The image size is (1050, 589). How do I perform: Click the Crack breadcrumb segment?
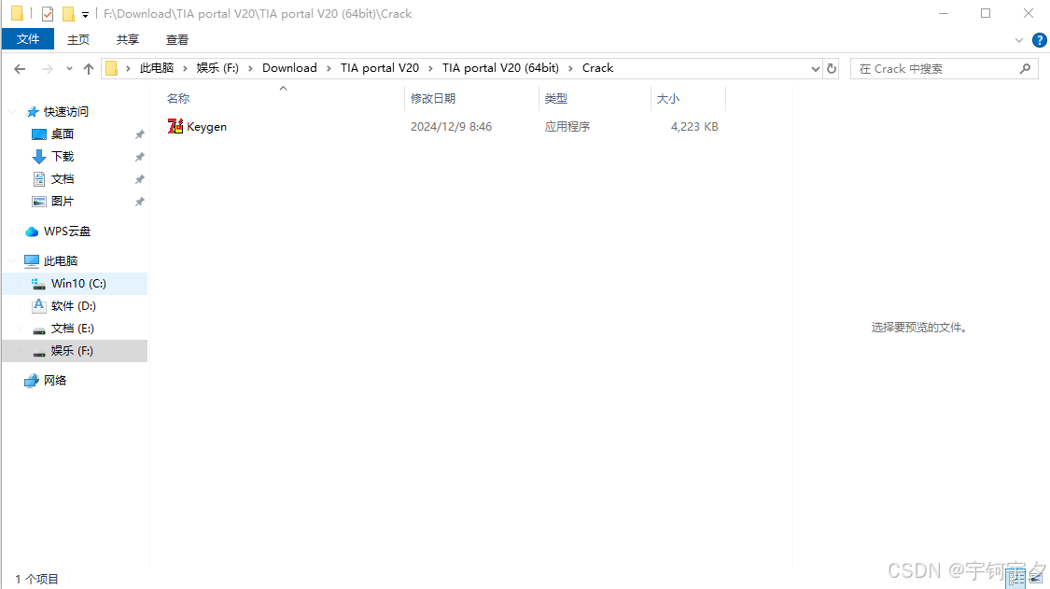click(597, 68)
